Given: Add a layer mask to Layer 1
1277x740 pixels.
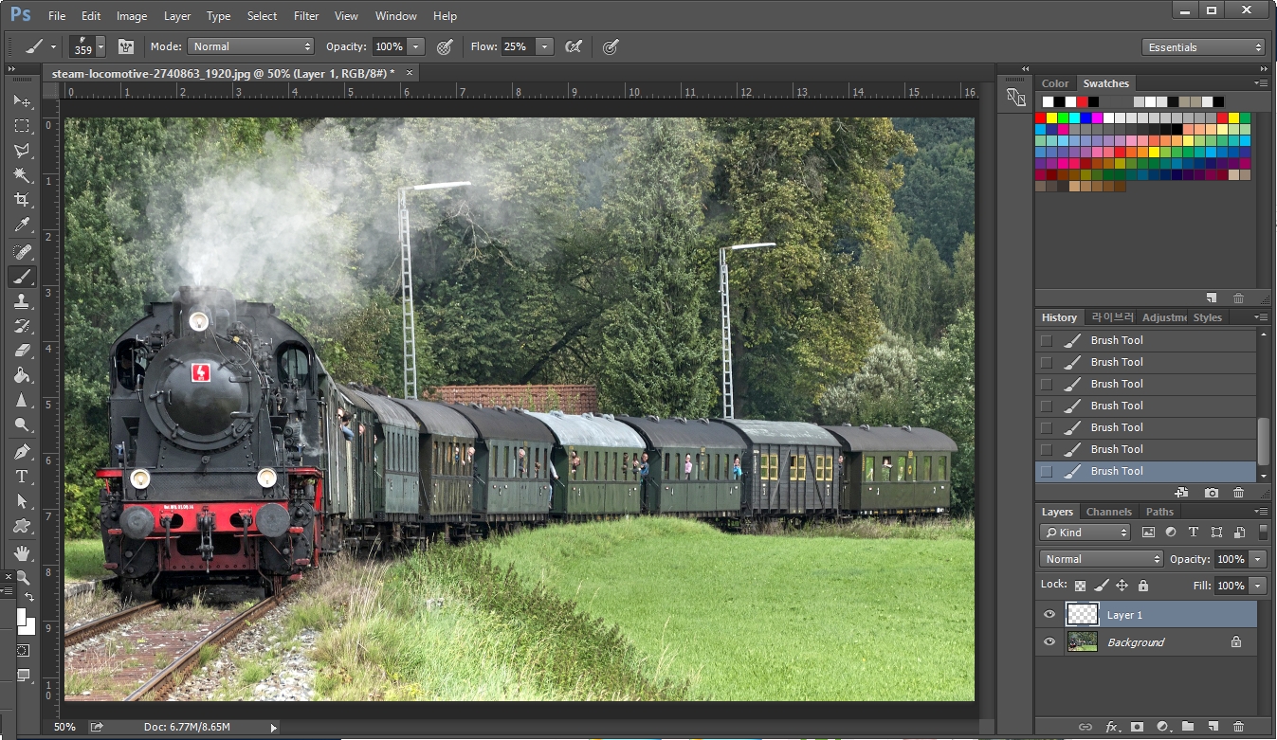Looking at the screenshot, I should 1138,727.
